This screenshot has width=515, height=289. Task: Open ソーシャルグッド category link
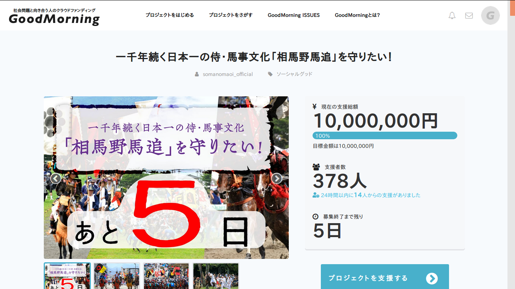tap(294, 74)
